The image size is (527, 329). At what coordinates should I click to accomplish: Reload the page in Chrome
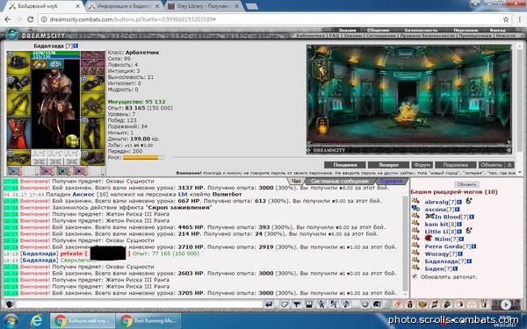(30, 19)
